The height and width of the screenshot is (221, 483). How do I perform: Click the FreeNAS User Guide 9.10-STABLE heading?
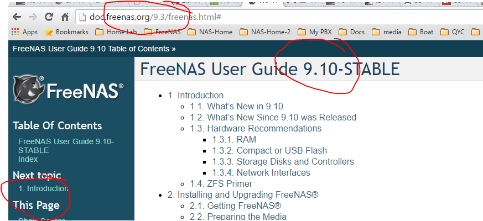pyautogui.click(x=270, y=69)
